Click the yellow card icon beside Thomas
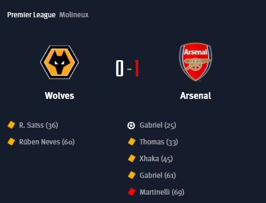 pos(131,142)
